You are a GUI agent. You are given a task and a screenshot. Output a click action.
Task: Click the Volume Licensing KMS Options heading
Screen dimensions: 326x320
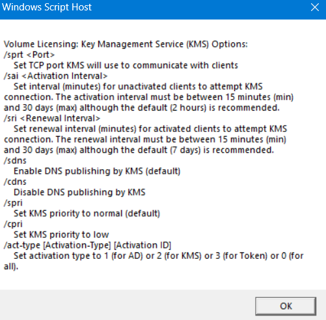(126, 44)
